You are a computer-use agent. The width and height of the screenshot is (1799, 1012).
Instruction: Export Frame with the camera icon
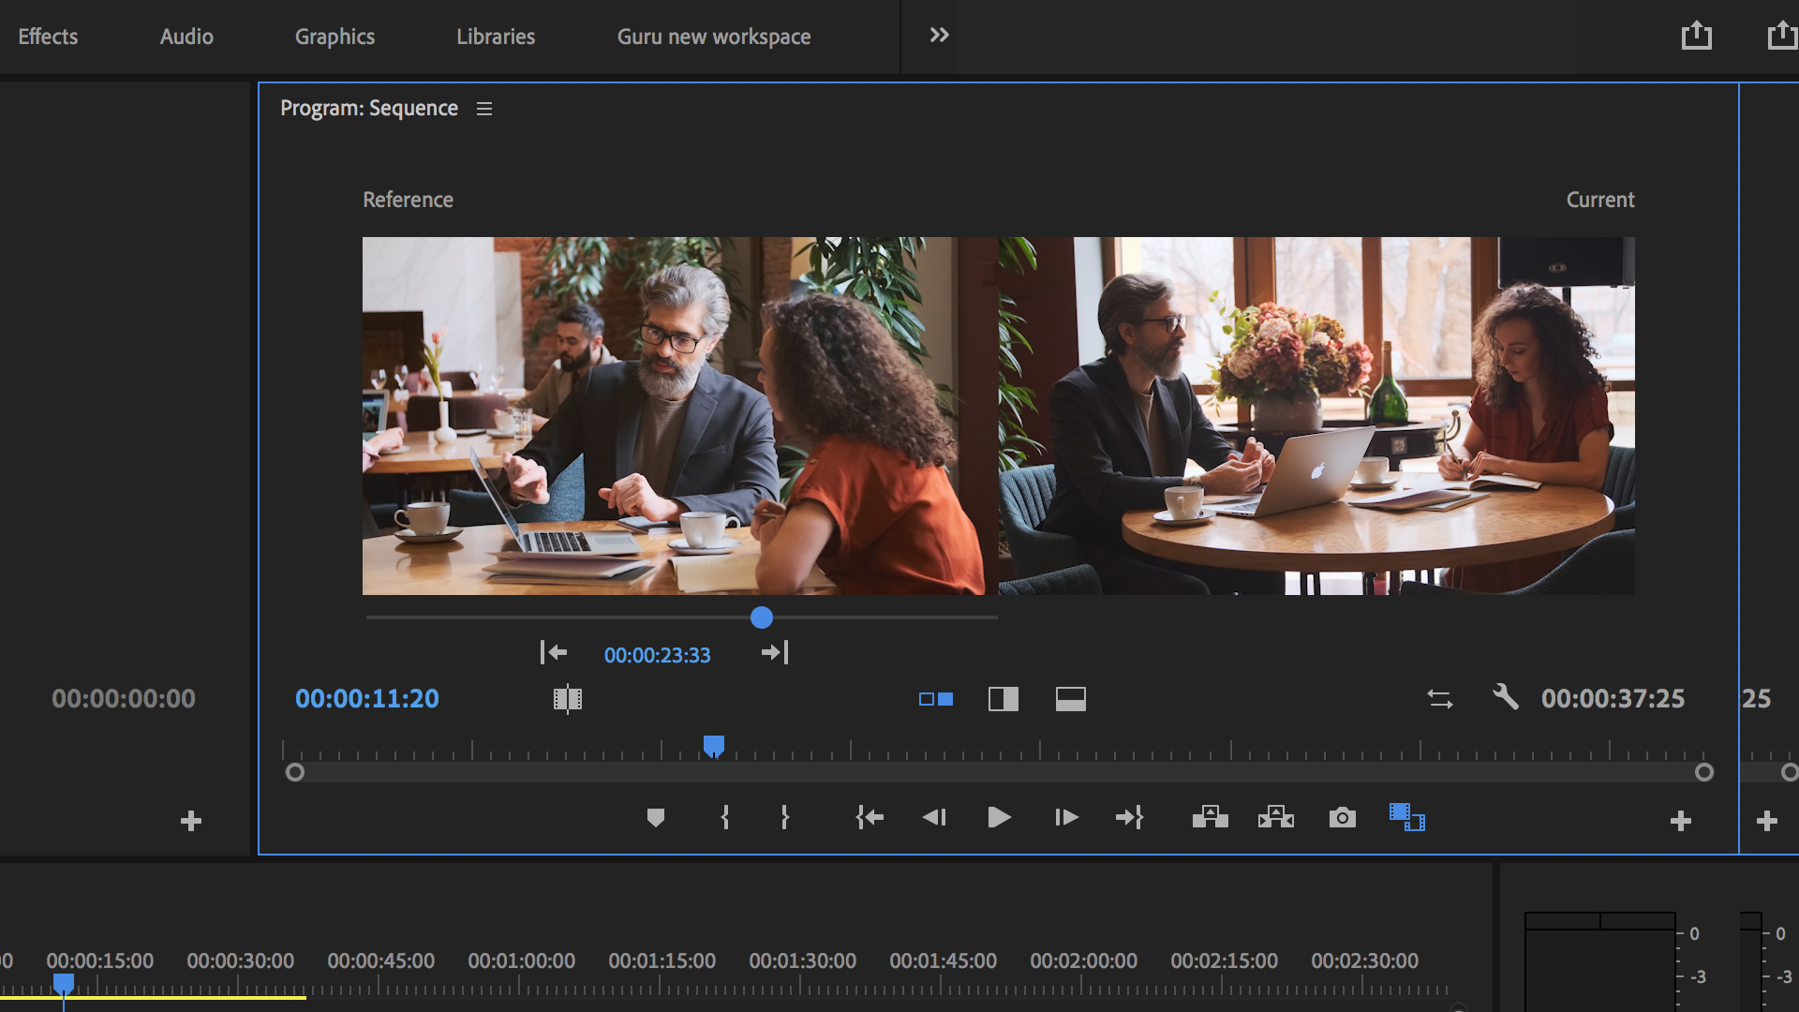pyautogui.click(x=1343, y=818)
